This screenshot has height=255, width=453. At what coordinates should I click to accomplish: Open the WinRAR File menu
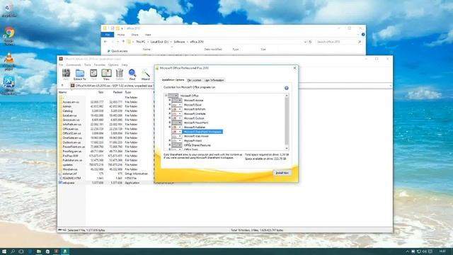click(61, 65)
